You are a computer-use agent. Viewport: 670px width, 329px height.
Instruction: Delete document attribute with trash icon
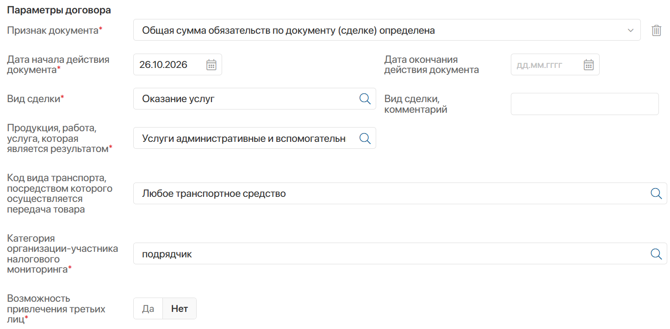coord(656,30)
